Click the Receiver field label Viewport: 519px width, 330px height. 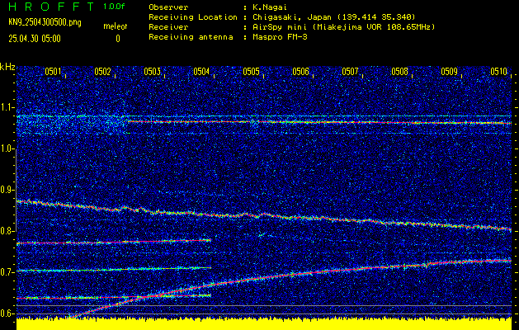168,27
